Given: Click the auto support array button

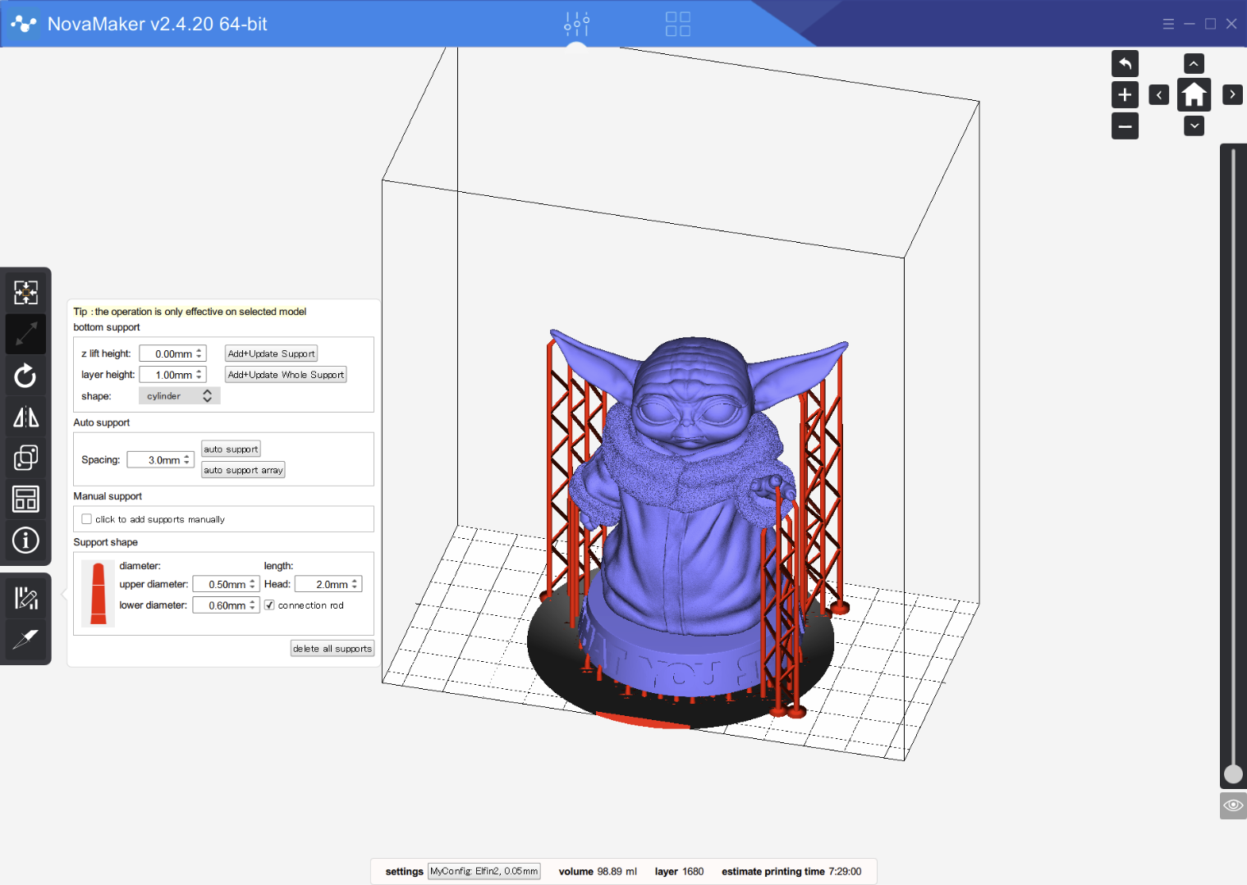Looking at the screenshot, I should [243, 470].
